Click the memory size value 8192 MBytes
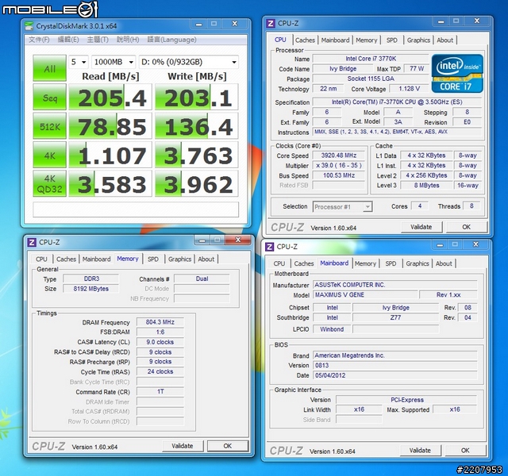The height and width of the screenshot is (476, 508). tap(90, 289)
